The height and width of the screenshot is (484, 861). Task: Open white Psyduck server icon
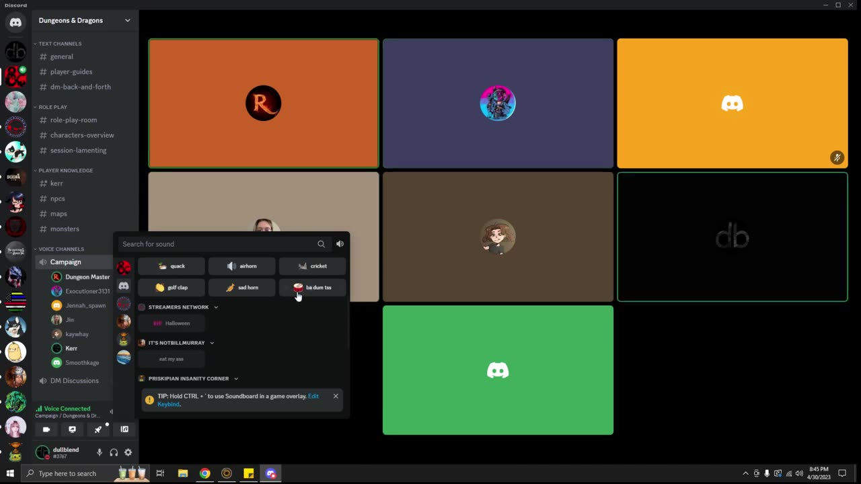coord(15,352)
